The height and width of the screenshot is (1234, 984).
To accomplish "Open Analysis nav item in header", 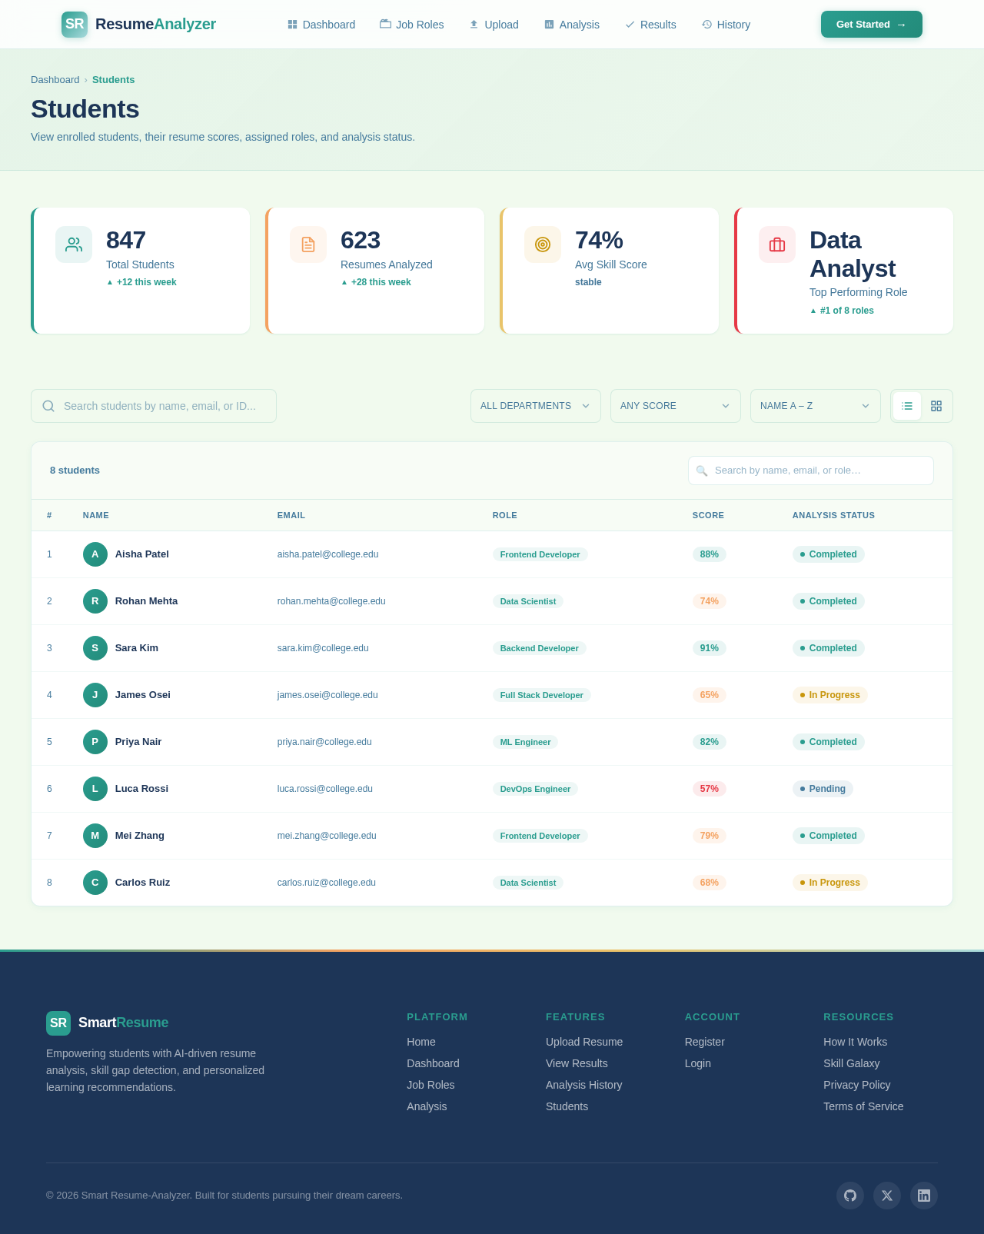I will 572,25.
